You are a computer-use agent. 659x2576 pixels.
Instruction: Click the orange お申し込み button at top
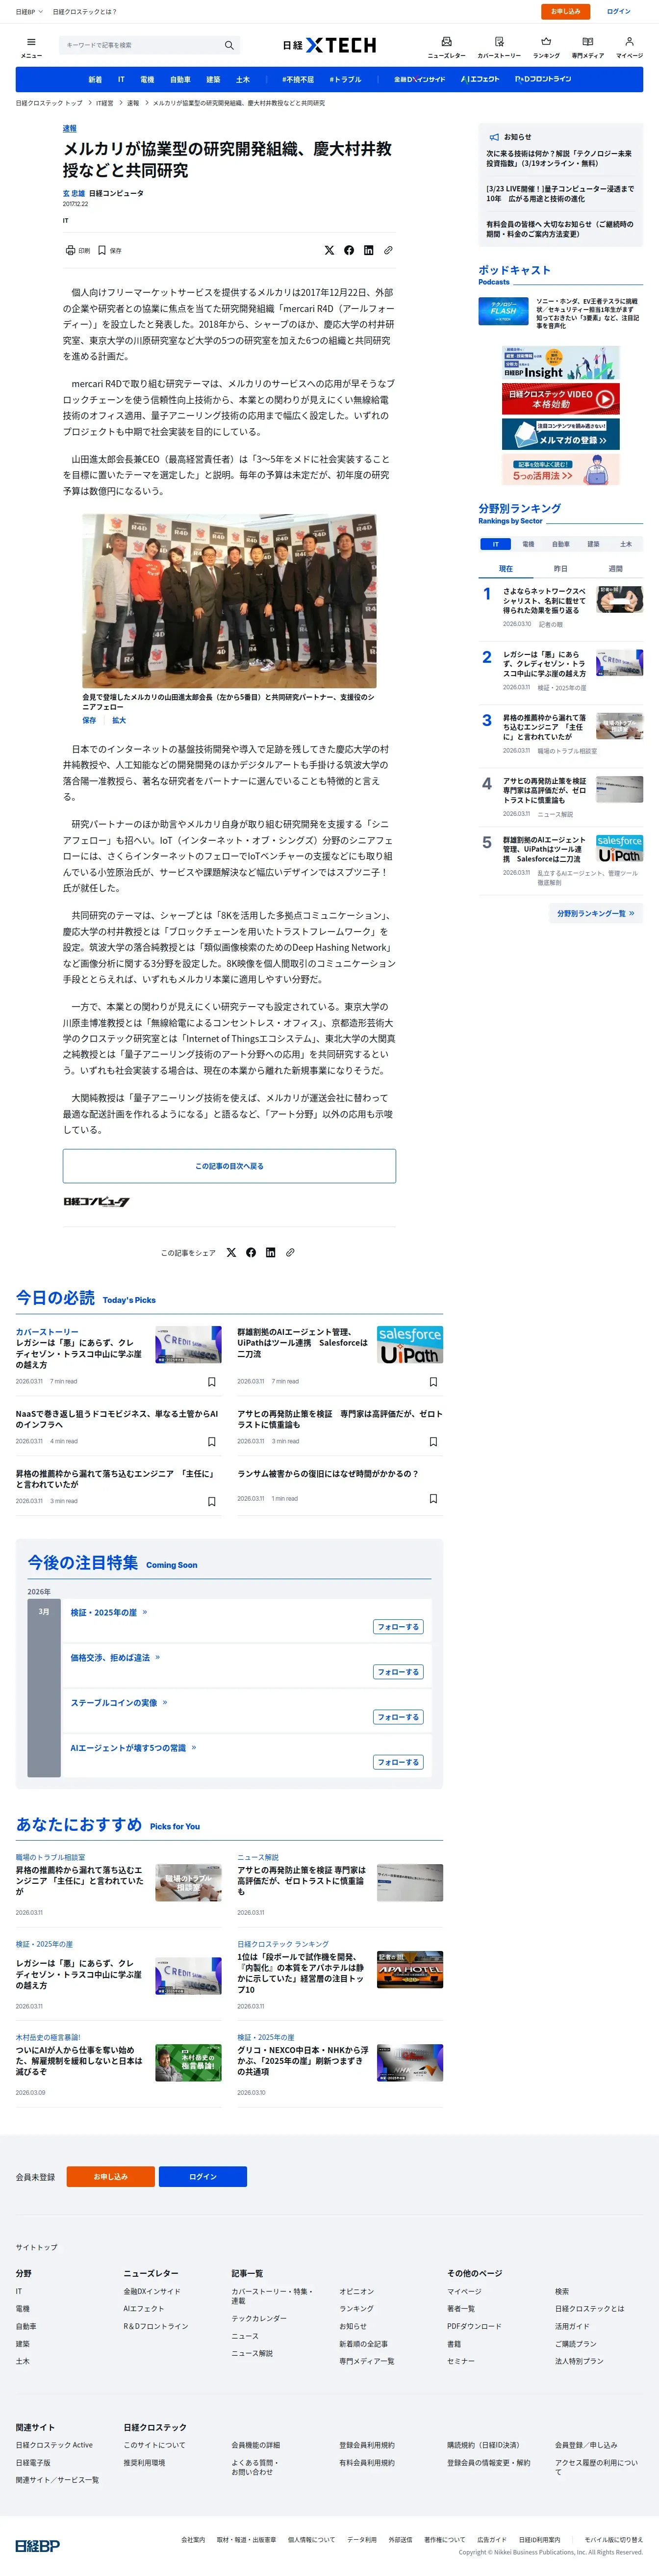[565, 12]
